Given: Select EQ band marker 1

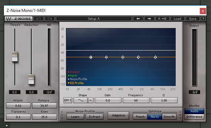Looking at the screenshot, I should pos(91,57).
